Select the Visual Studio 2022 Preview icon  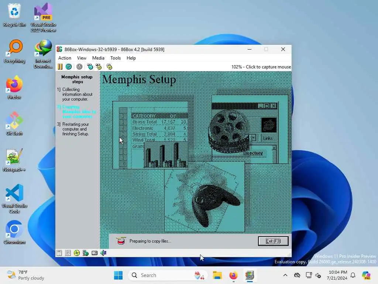pyautogui.click(x=43, y=17)
